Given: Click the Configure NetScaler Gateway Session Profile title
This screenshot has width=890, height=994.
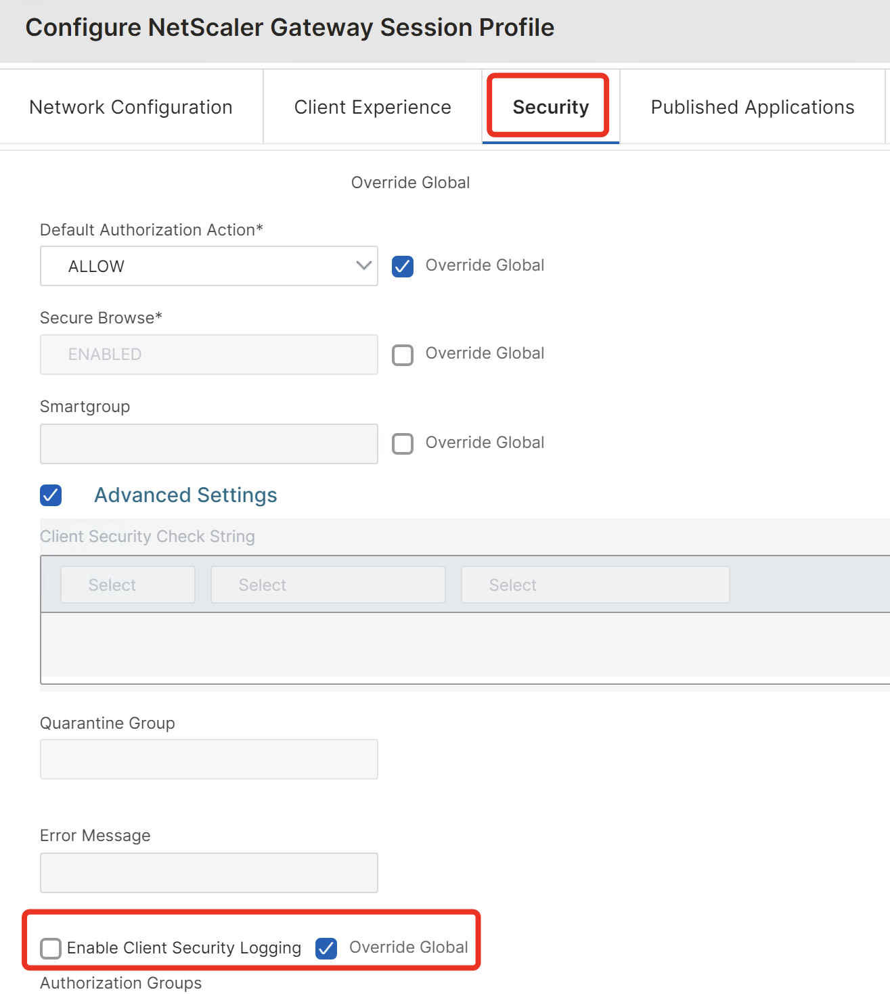Looking at the screenshot, I should point(290,28).
